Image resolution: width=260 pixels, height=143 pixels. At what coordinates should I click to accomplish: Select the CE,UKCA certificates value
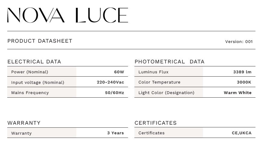click(240, 133)
